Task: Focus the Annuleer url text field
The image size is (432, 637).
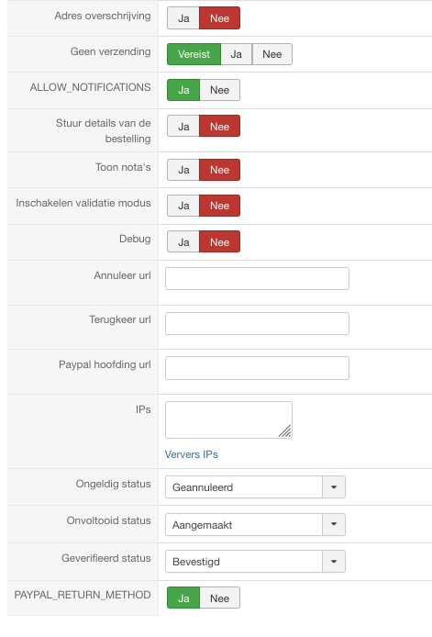Action: pyautogui.click(x=257, y=279)
